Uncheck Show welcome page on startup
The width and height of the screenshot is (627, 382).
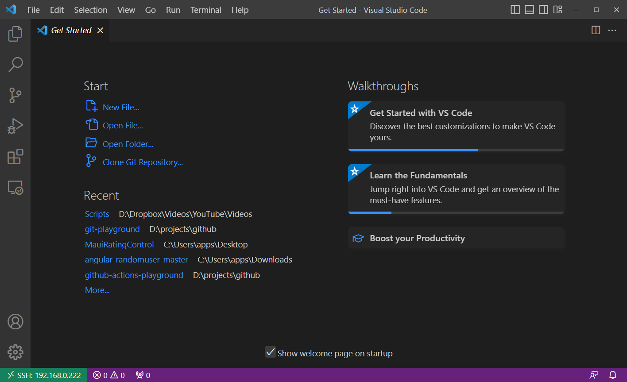point(270,352)
